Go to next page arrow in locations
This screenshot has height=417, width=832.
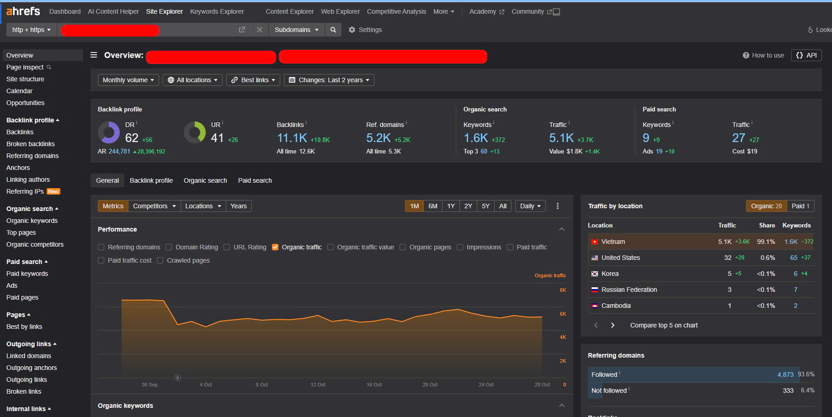click(613, 325)
